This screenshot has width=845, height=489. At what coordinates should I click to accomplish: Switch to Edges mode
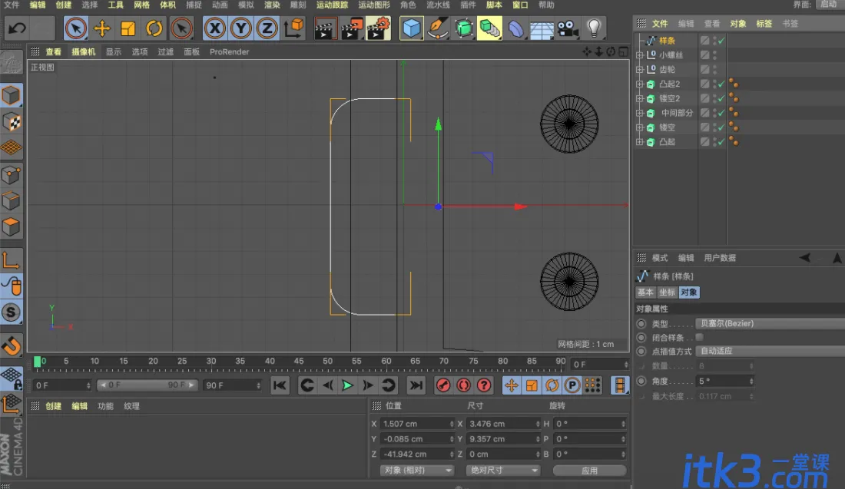12,200
